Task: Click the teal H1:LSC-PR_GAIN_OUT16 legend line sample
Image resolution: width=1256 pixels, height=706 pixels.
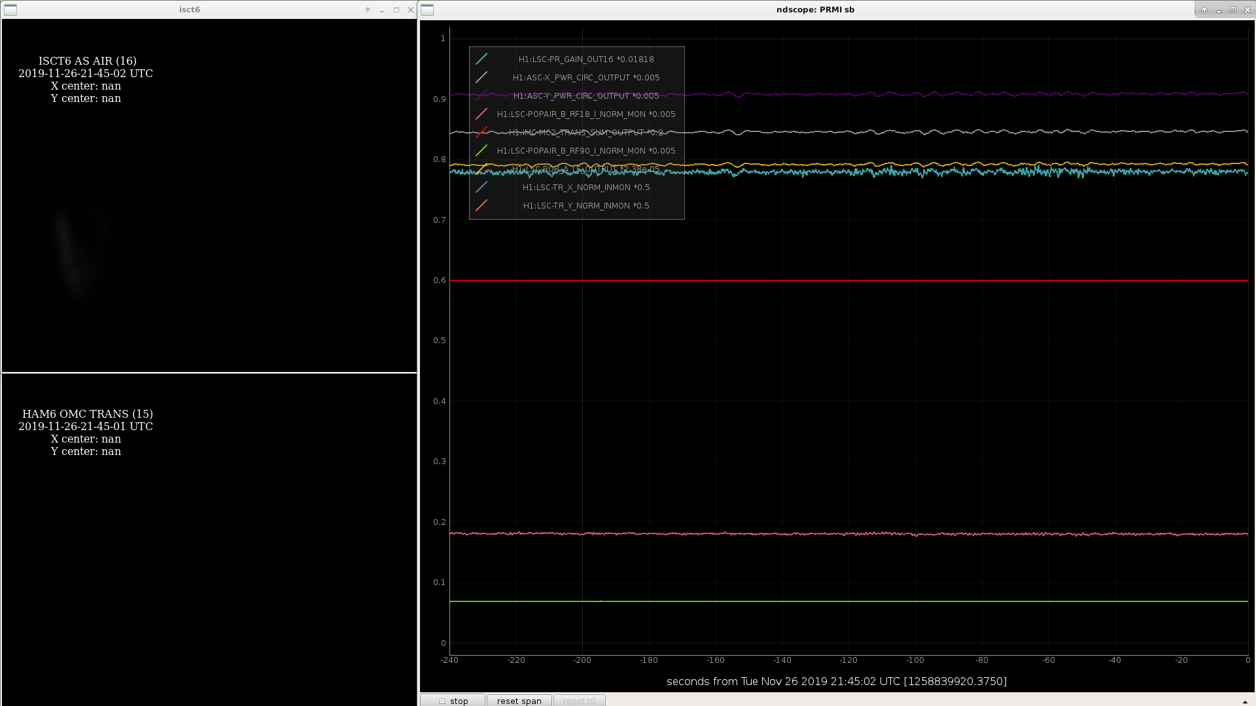Action: tap(481, 59)
